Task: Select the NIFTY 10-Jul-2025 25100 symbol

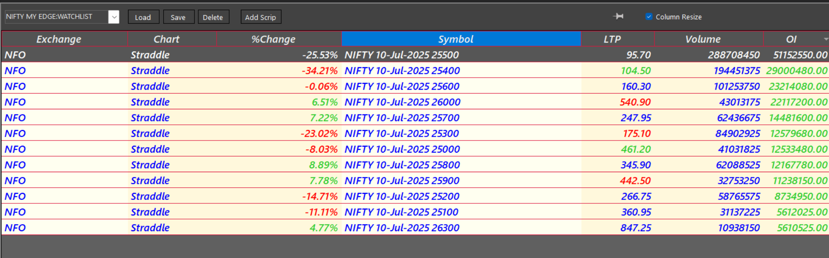Action: (402, 212)
